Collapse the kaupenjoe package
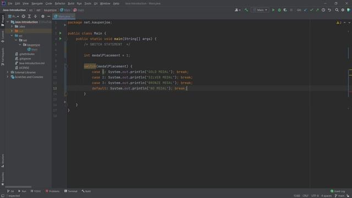 pos(20,45)
